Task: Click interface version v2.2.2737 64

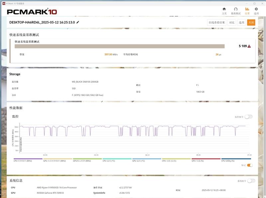Action: [x=125, y=187]
